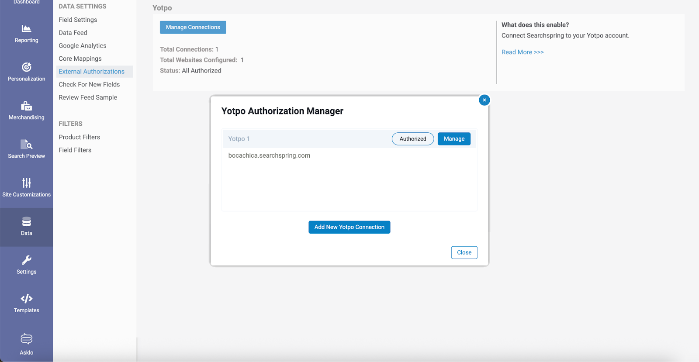Close the dialog with the X icon
The image size is (699, 362).
(x=484, y=100)
